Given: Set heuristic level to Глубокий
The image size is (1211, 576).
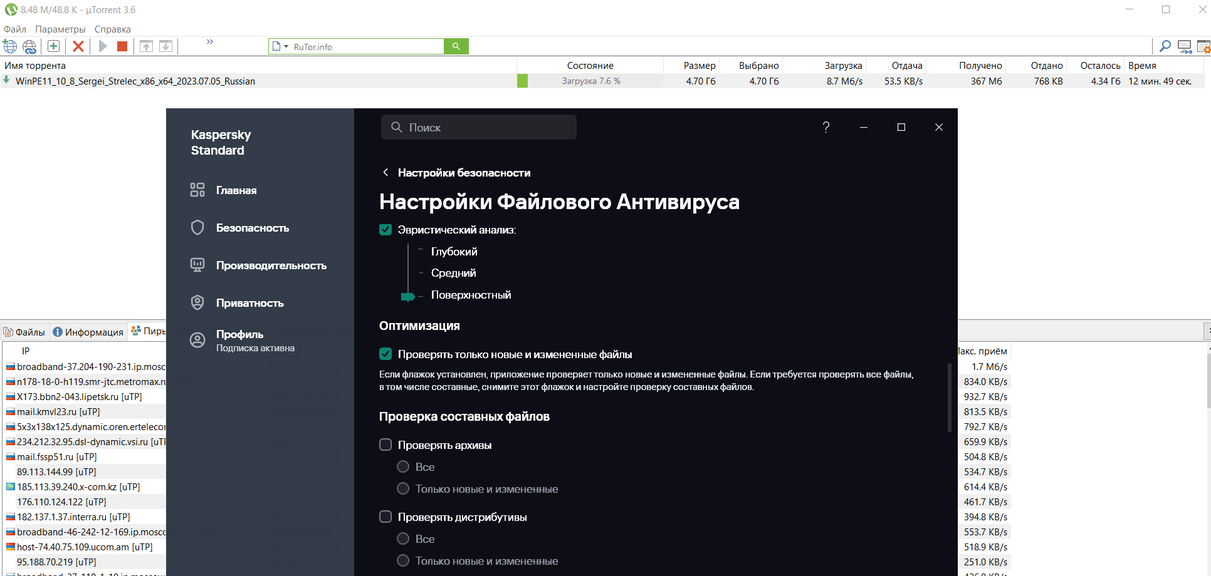Looking at the screenshot, I should coord(454,252).
